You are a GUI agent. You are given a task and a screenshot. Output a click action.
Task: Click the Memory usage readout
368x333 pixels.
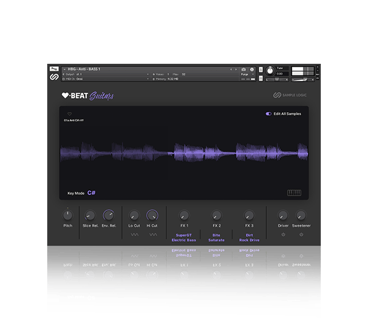pos(166,79)
